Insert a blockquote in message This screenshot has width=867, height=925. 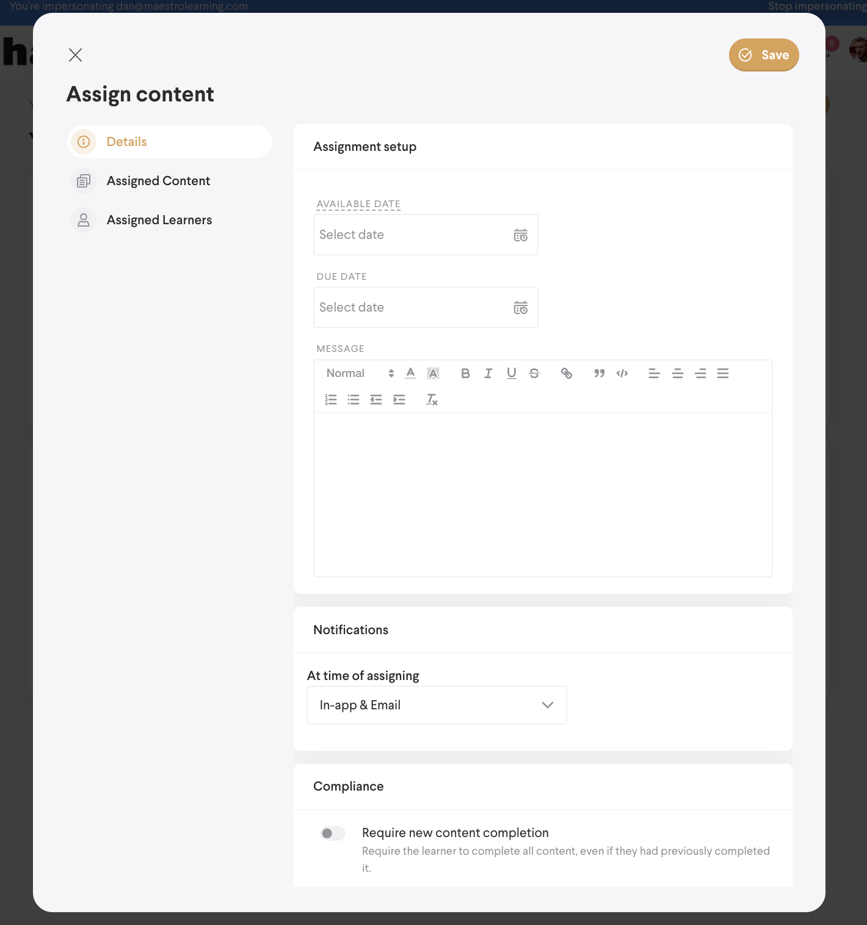[600, 373]
